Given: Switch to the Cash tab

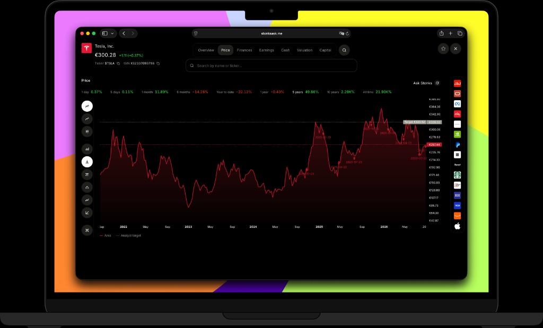Looking at the screenshot, I should (285, 50).
